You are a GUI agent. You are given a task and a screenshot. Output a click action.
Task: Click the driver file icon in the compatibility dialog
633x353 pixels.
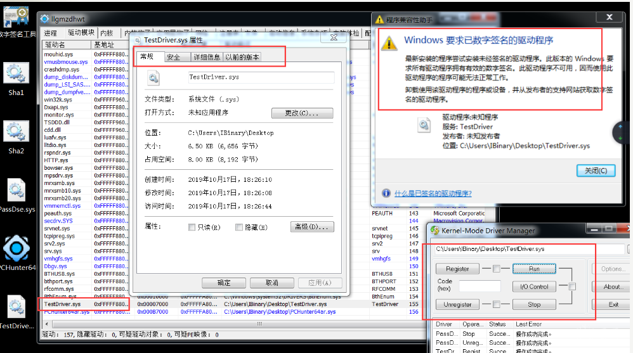pos(424,125)
